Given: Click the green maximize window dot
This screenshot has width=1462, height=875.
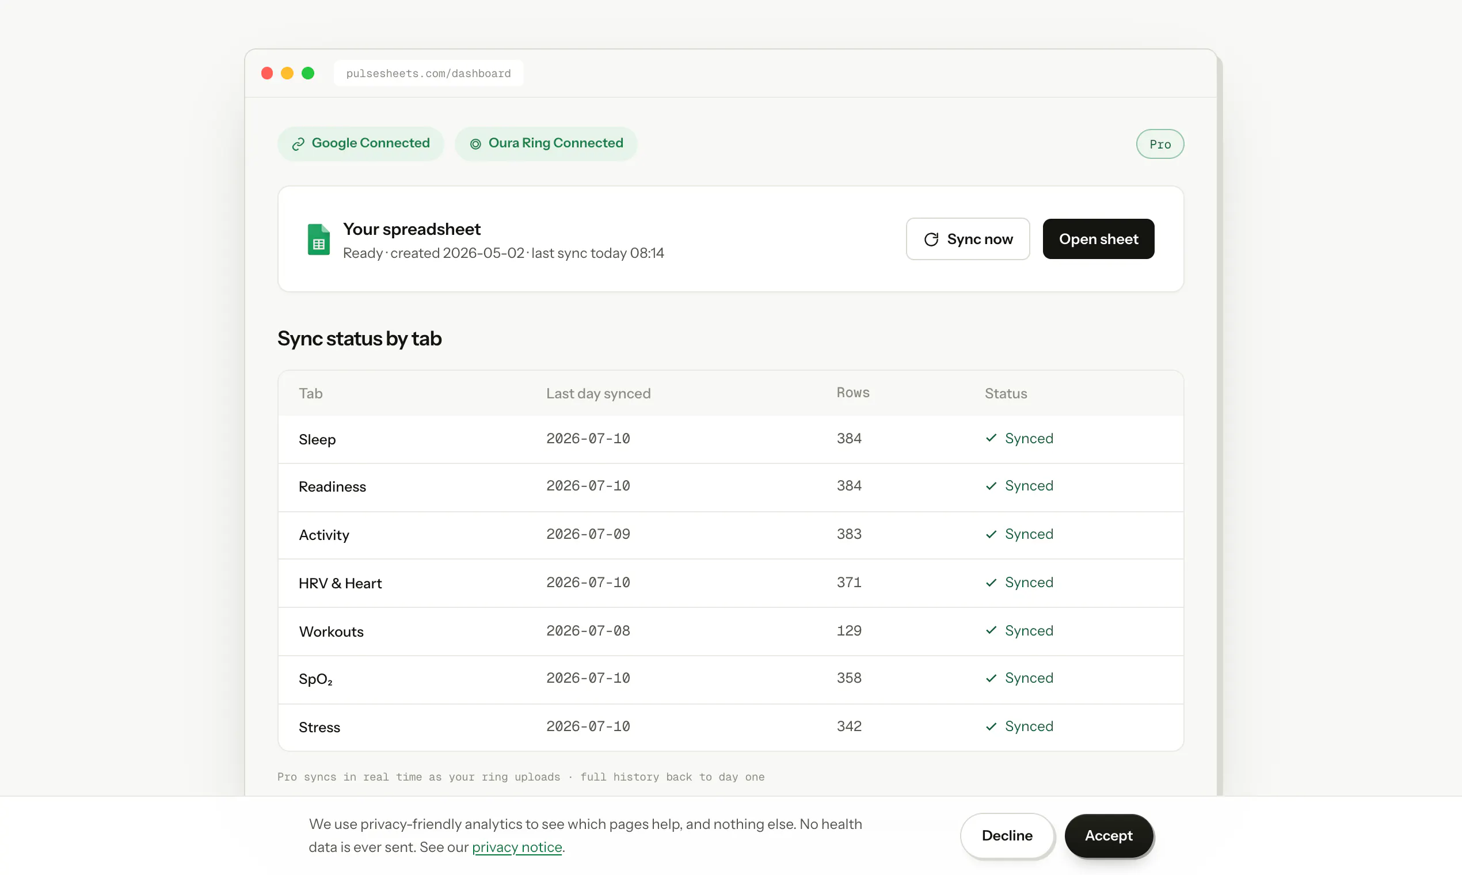Looking at the screenshot, I should (308, 73).
